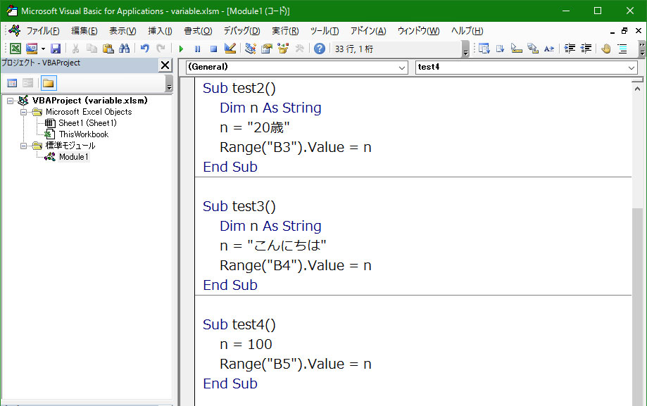Open the 表示(V) menu

(123, 31)
